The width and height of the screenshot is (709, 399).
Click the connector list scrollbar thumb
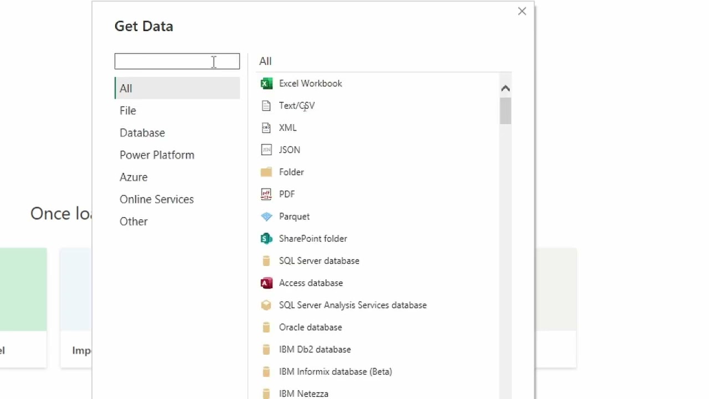[x=505, y=111]
